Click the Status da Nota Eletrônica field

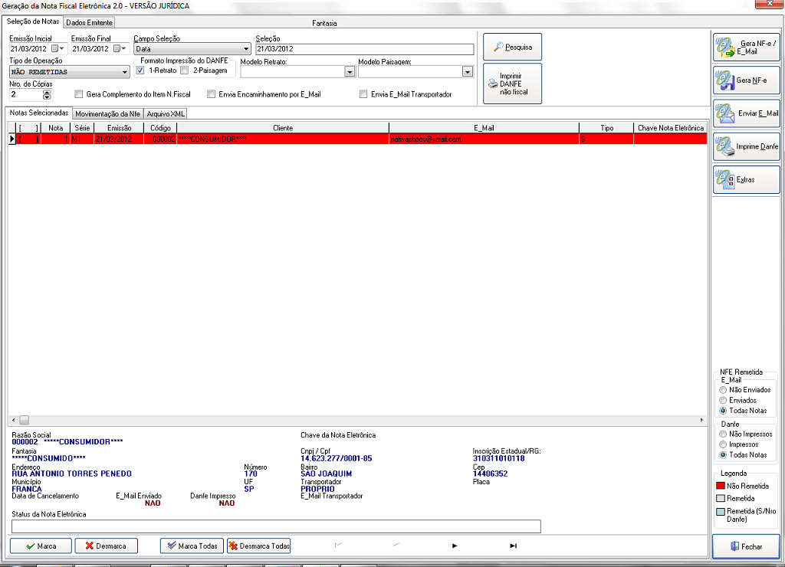276,526
